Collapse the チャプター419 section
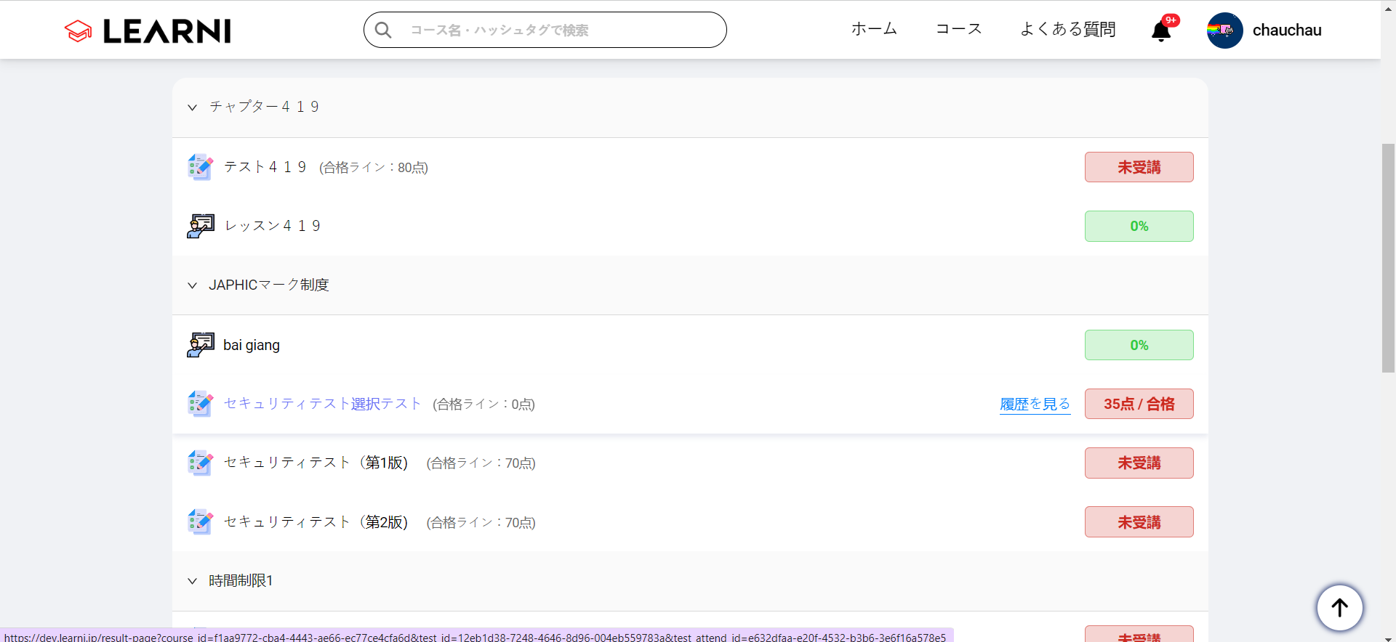 pyautogui.click(x=192, y=107)
